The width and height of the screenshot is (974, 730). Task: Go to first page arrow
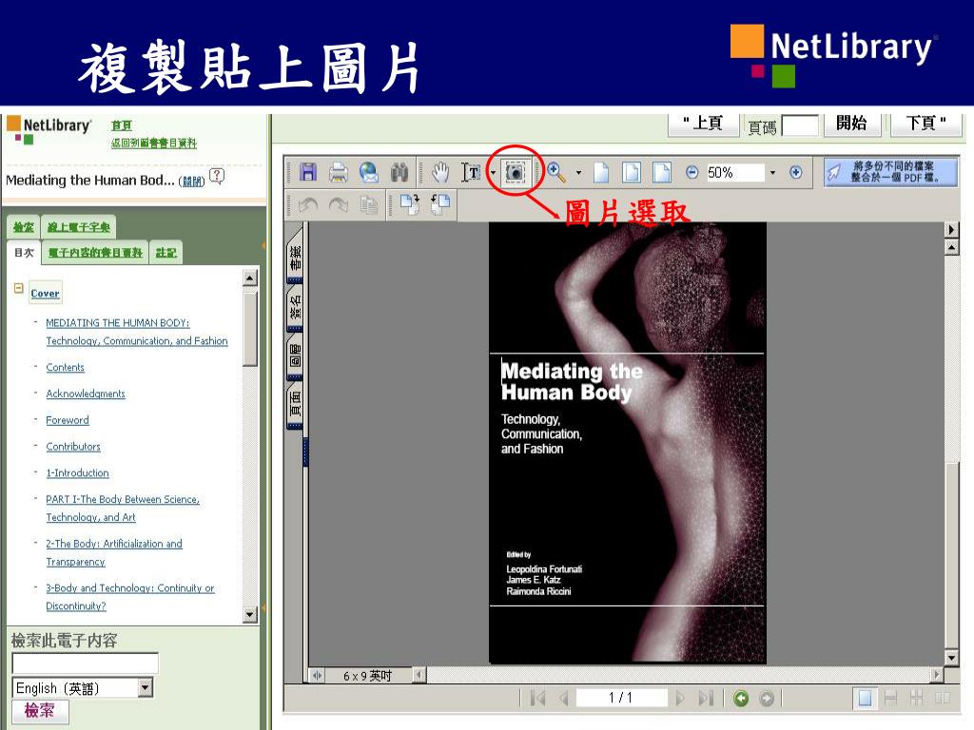[538, 699]
